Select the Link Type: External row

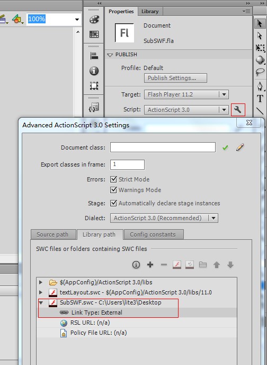(137, 312)
